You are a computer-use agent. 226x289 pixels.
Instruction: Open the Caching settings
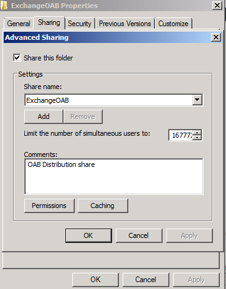[x=103, y=206]
